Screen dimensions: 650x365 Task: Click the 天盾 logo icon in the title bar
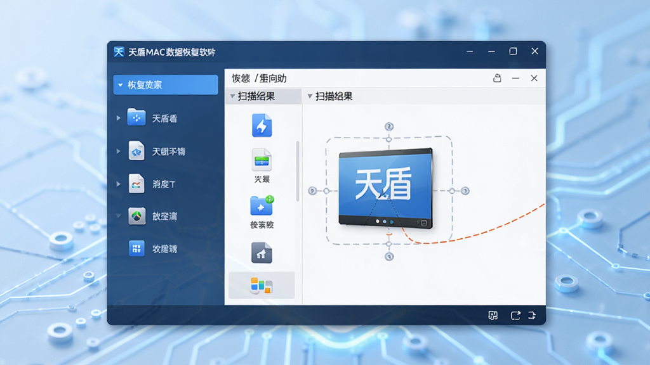pyautogui.click(x=119, y=52)
